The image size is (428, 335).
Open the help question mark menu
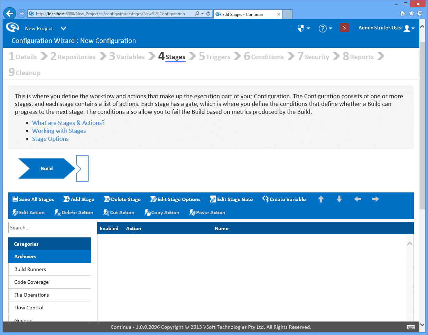click(325, 28)
